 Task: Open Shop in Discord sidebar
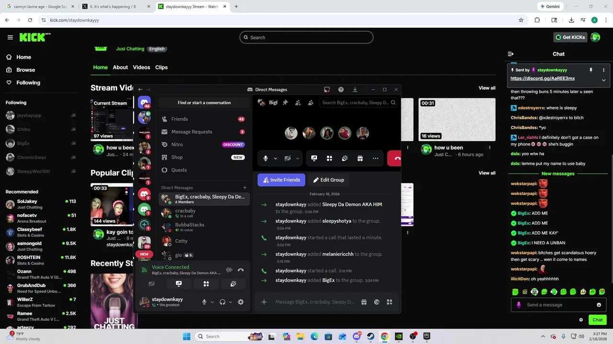[x=204, y=157]
